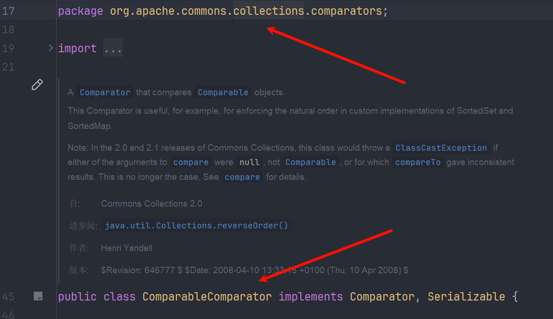Click the import keyword on line 19

(x=77, y=48)
